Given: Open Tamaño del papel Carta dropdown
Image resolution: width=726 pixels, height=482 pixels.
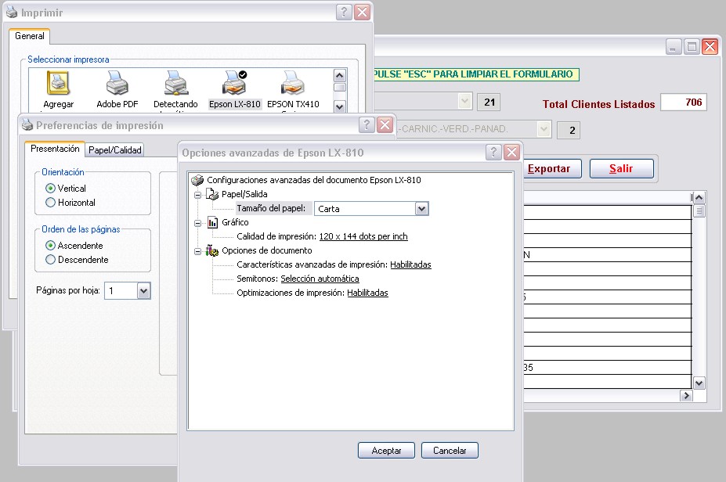Looking at the screenshot, I should pyautogui.click(x=421, y=209).
